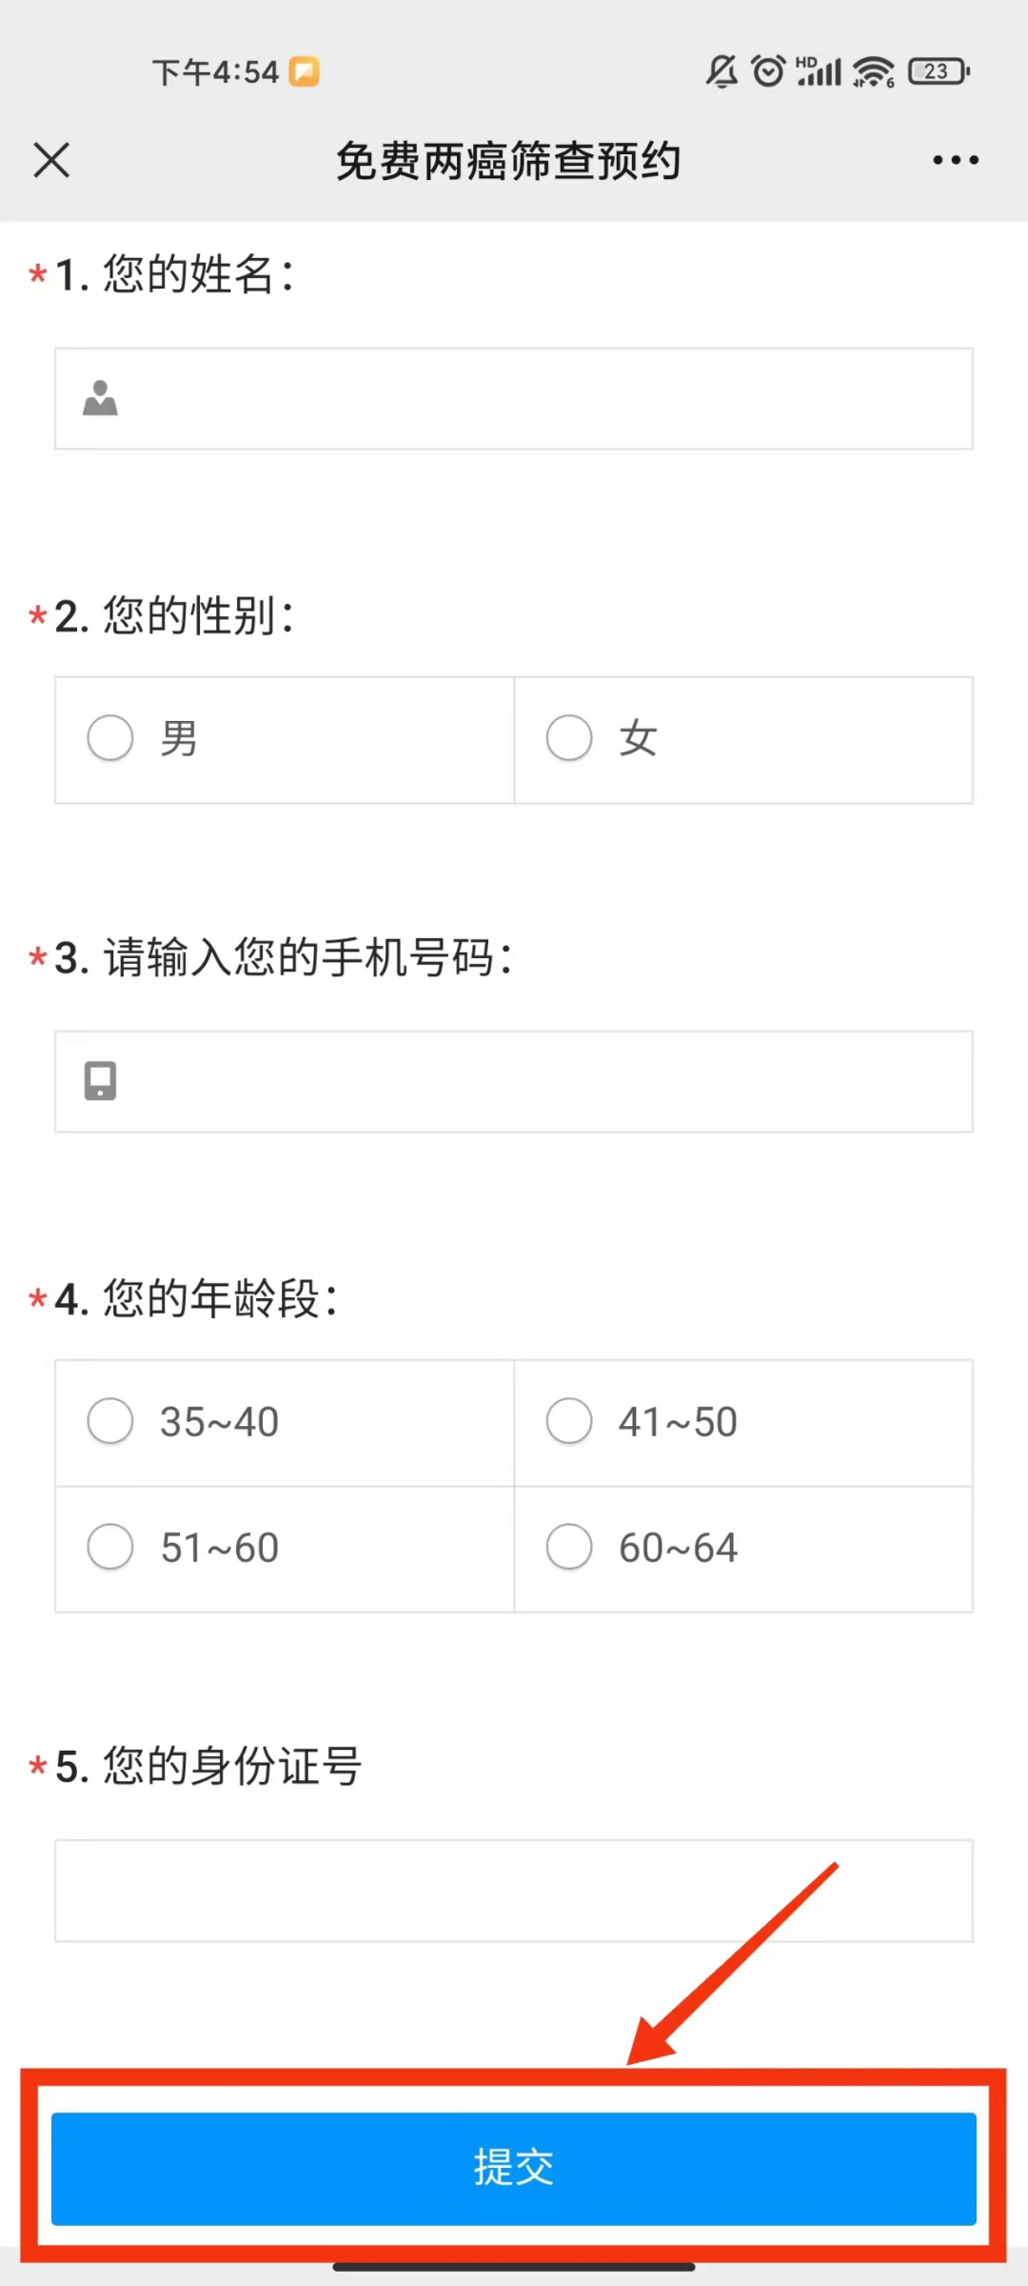Tap the Wi-Fi icon in status bar
The height and width of the screenshot is (2286, 1028).
click(873, 71)
